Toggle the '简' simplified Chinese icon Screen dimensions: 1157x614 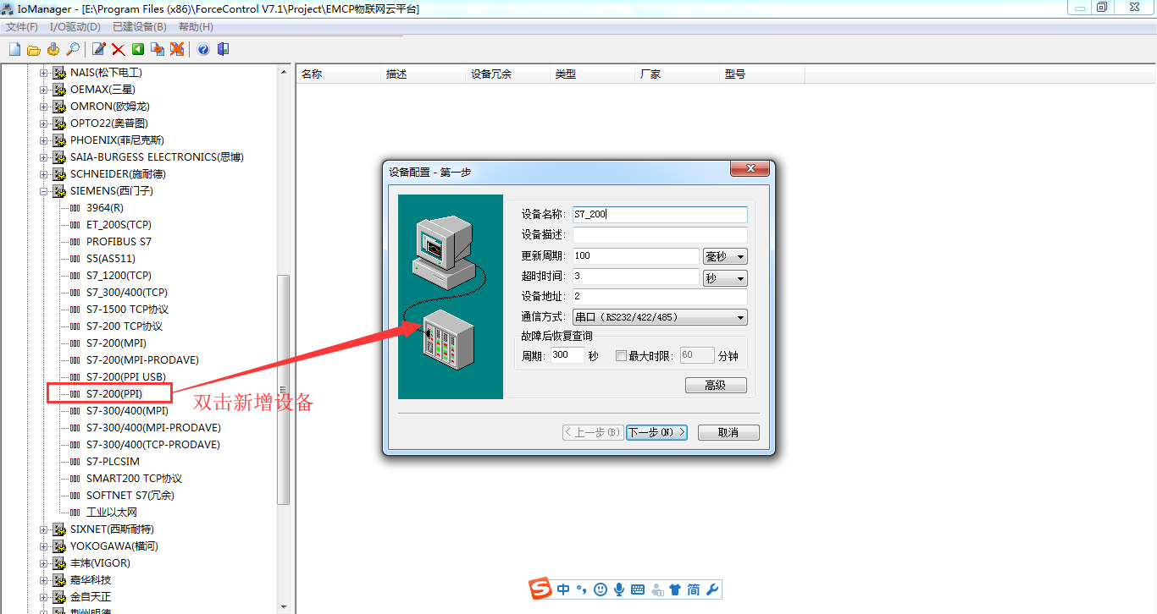click(693, 589)
